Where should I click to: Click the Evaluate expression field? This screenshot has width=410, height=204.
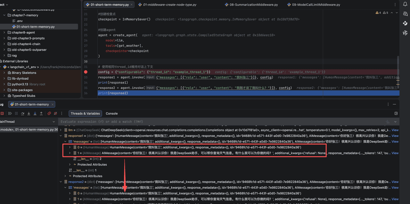tap(128, 121)
